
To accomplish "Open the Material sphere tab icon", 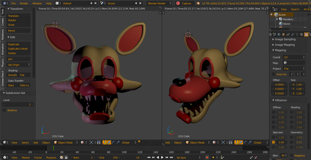I will tap(302, 35).
